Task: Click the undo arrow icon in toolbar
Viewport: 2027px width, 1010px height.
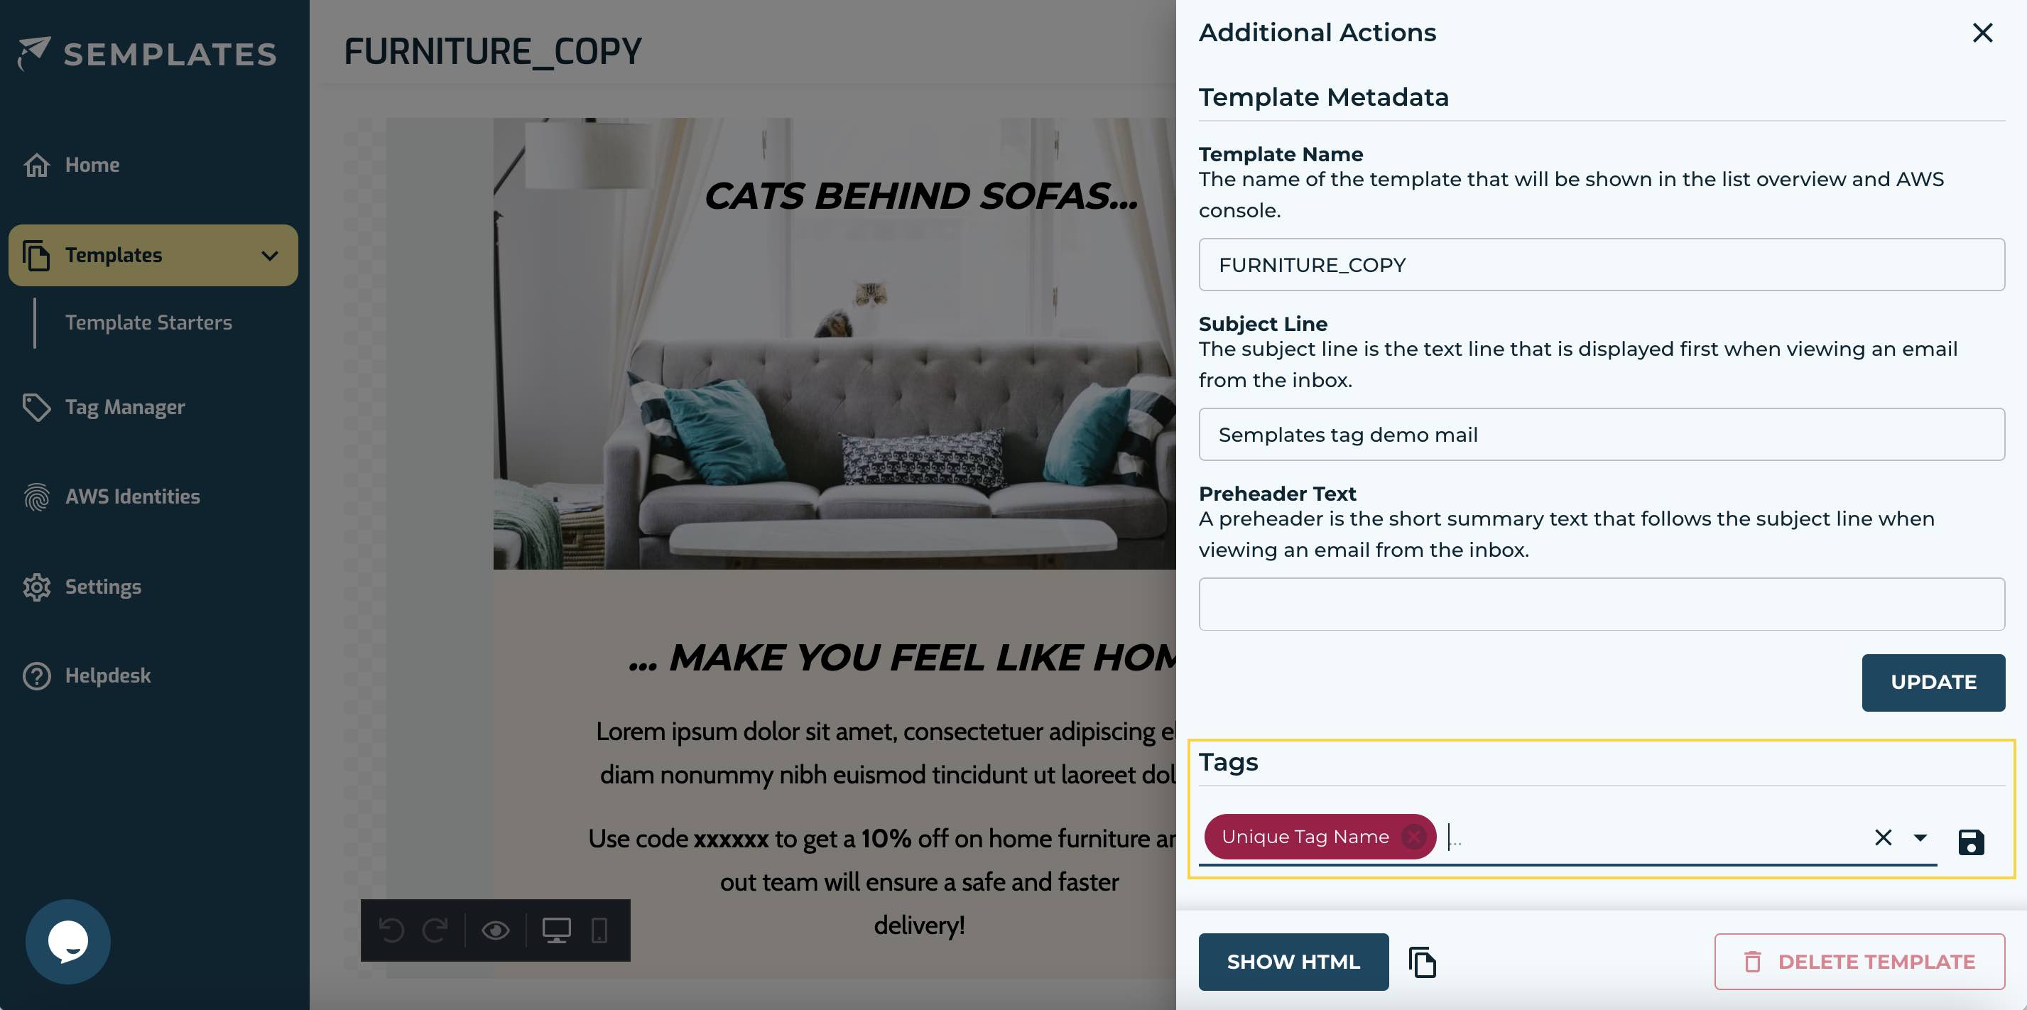Action: click(392, 928)
